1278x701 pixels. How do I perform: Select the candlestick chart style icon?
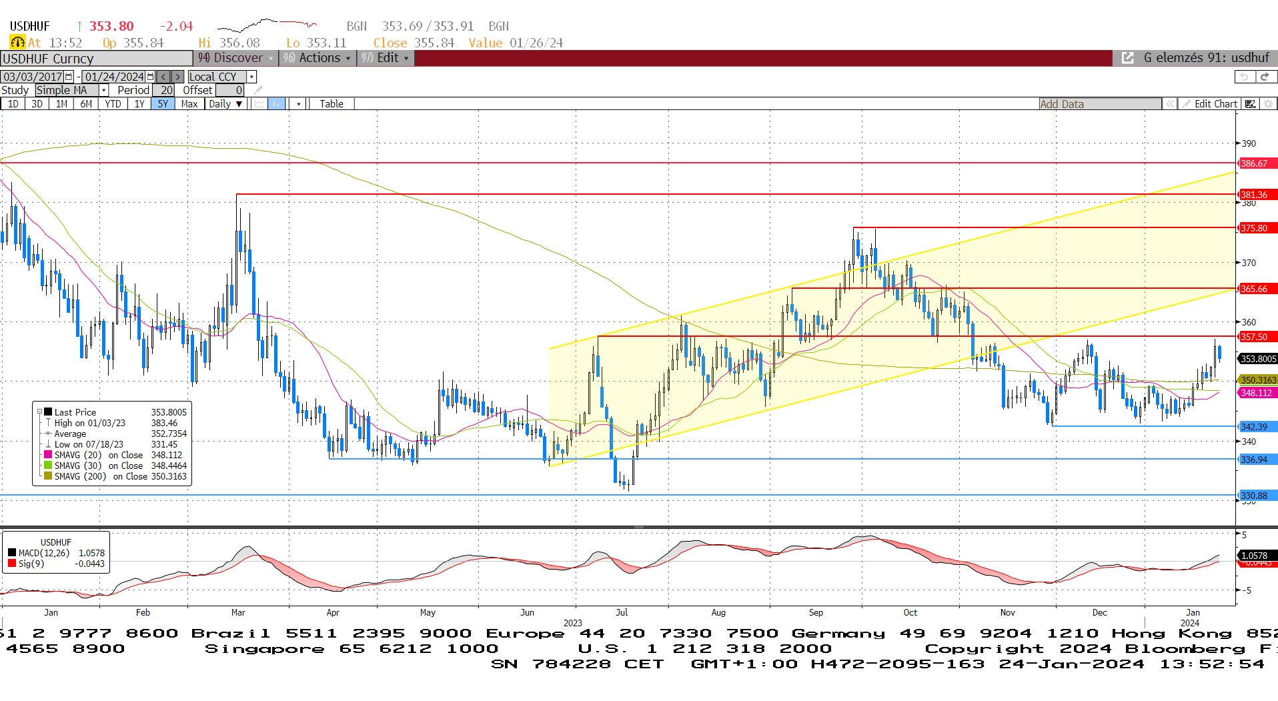[277, 104]
